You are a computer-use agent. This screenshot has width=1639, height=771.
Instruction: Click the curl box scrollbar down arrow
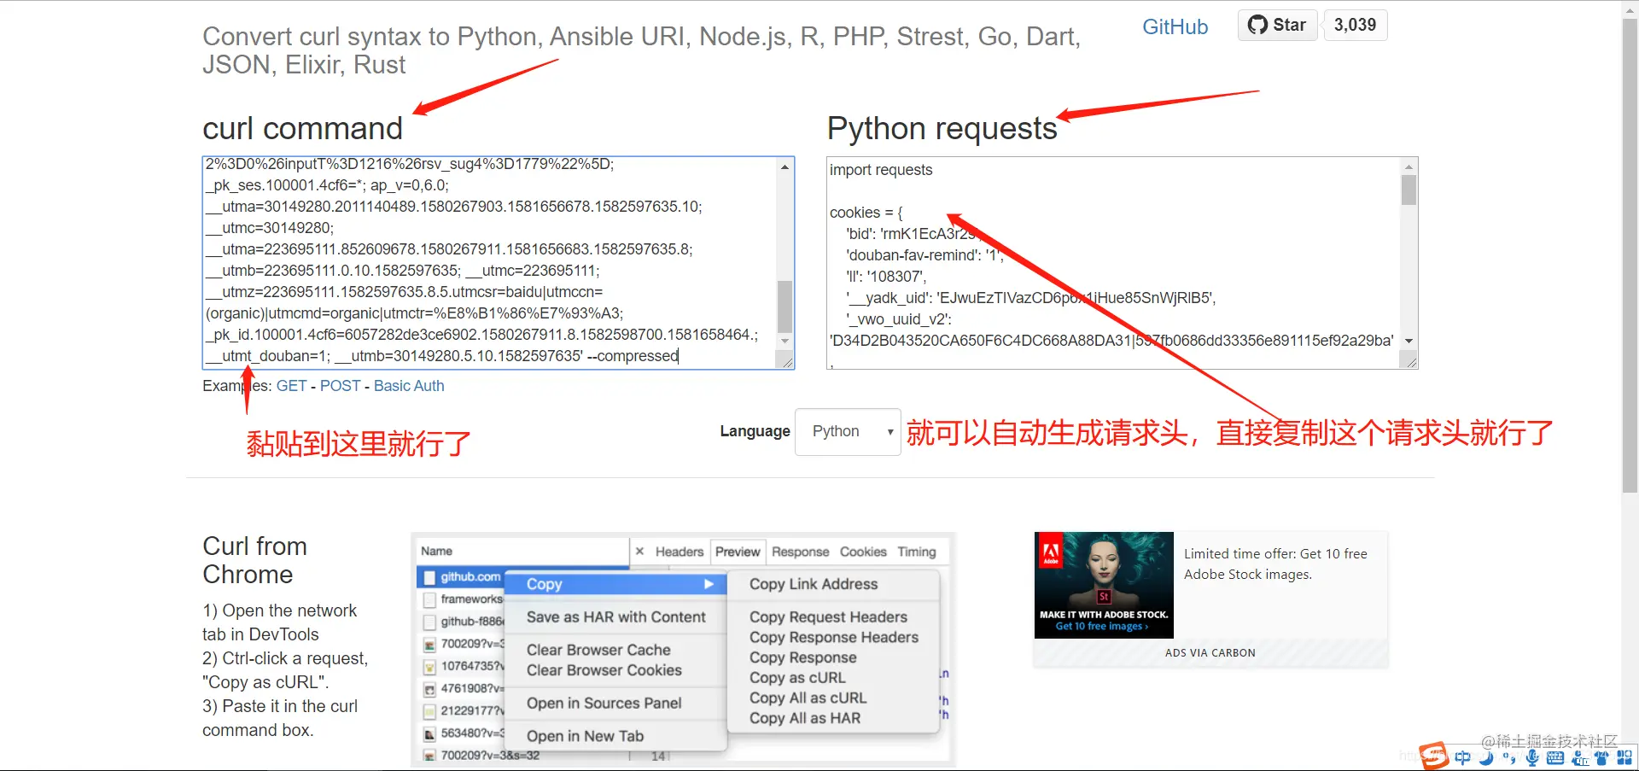[785, 341]
